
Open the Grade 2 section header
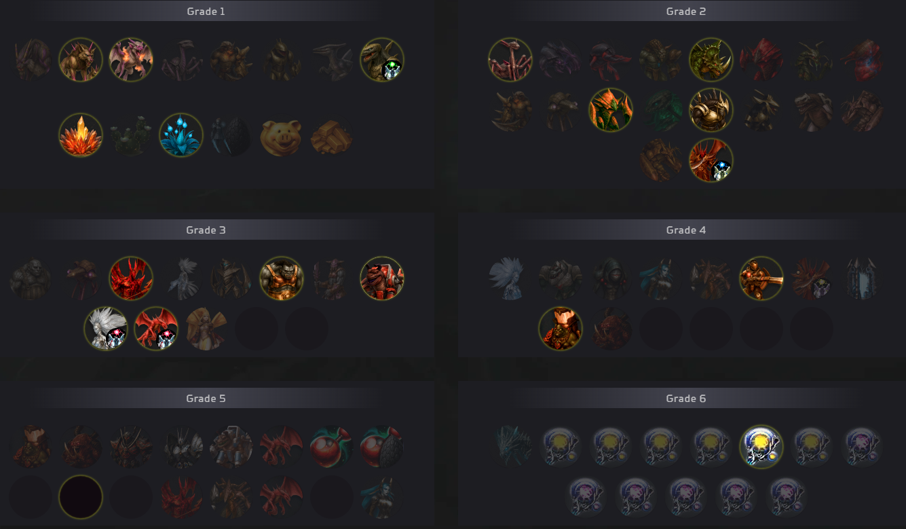[x=686, y=12]
